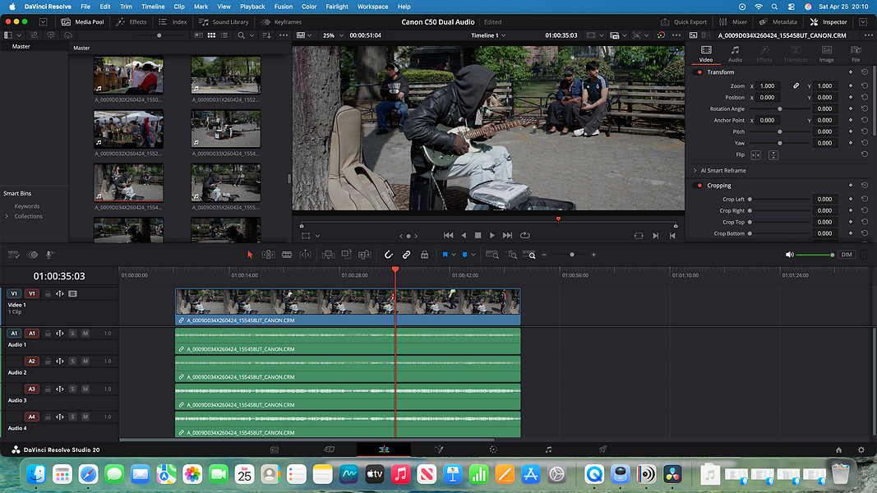Show the Metadata panel

(778, 22)
